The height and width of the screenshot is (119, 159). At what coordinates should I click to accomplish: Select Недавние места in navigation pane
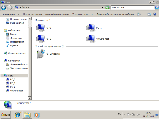pos(16,19)
